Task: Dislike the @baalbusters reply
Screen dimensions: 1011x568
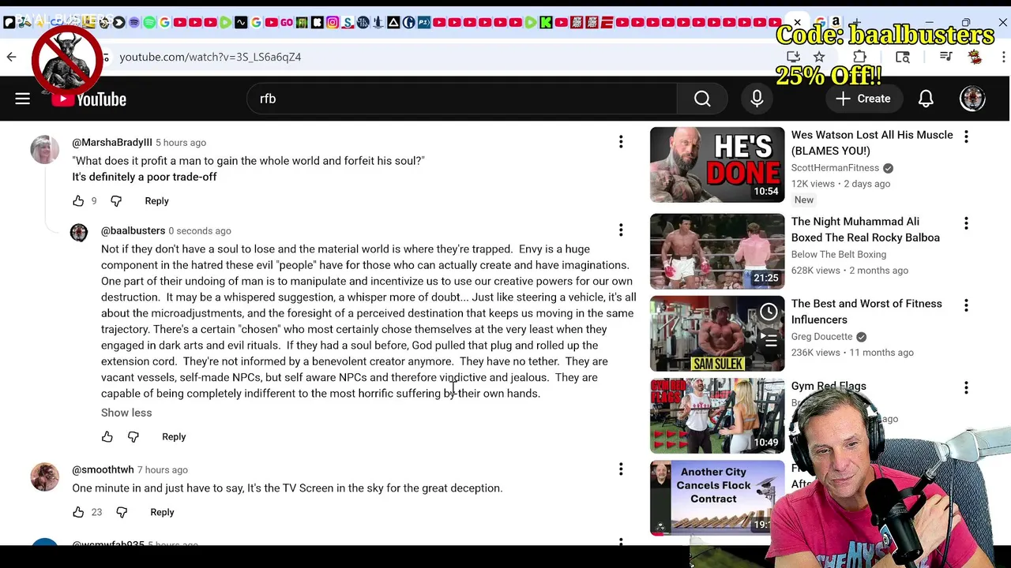Action: click(133, 437)
